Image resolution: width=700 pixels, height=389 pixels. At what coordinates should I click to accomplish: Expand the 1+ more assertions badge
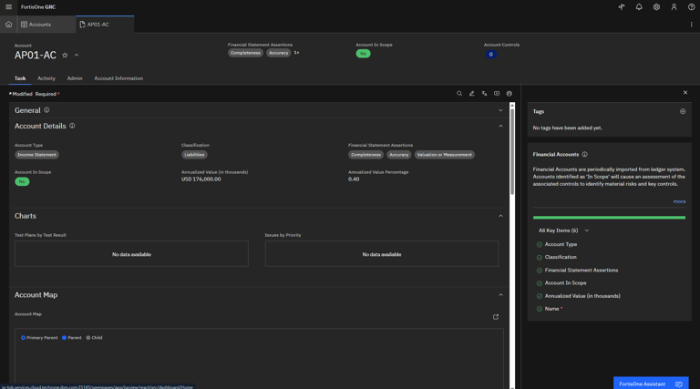coord(296,53)
